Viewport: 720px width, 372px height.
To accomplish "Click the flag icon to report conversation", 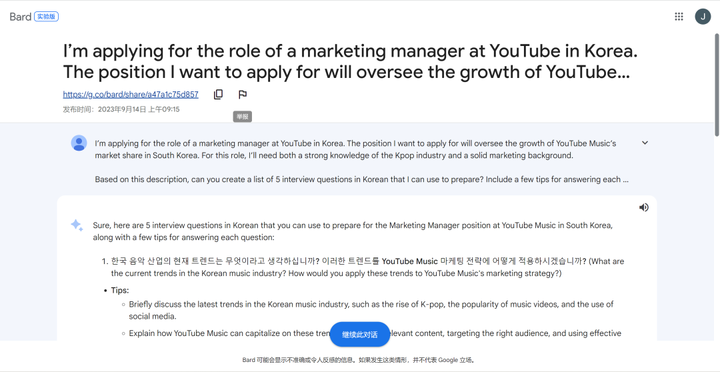I will pyautogui.click(x=243, y=95).
